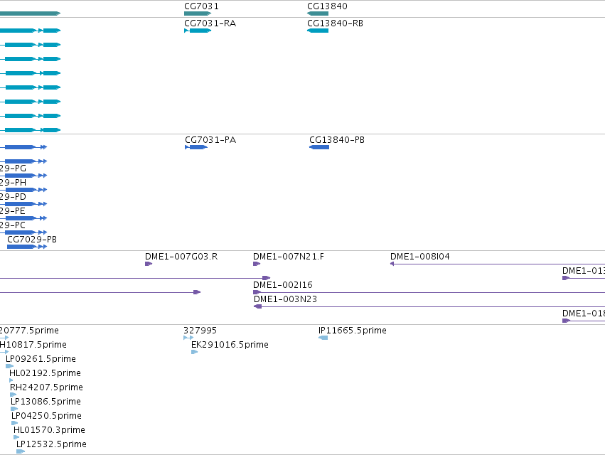Click the EK291016.5prime EST glyph
This screenshot has height=455, width=605.
point(195,352)
